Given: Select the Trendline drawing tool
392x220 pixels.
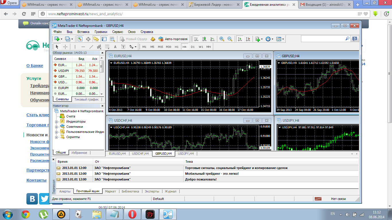Looking at the screenshot, I should coord(91,47).
